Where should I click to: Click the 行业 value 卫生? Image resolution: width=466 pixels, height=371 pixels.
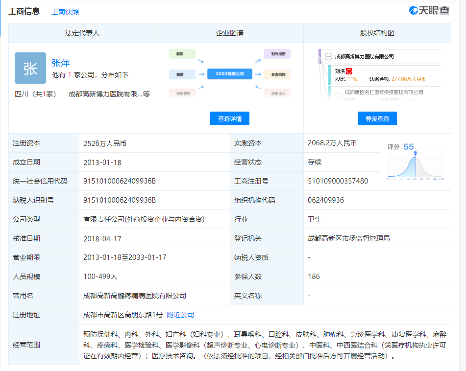tap(315, 219)
